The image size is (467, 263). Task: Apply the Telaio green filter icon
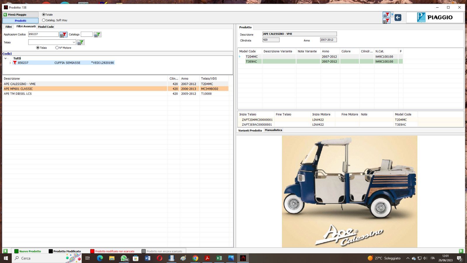(81, 42)
